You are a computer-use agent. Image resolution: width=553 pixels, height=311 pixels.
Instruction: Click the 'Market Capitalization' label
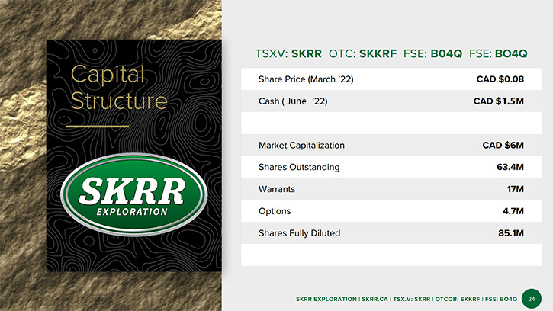301,146
